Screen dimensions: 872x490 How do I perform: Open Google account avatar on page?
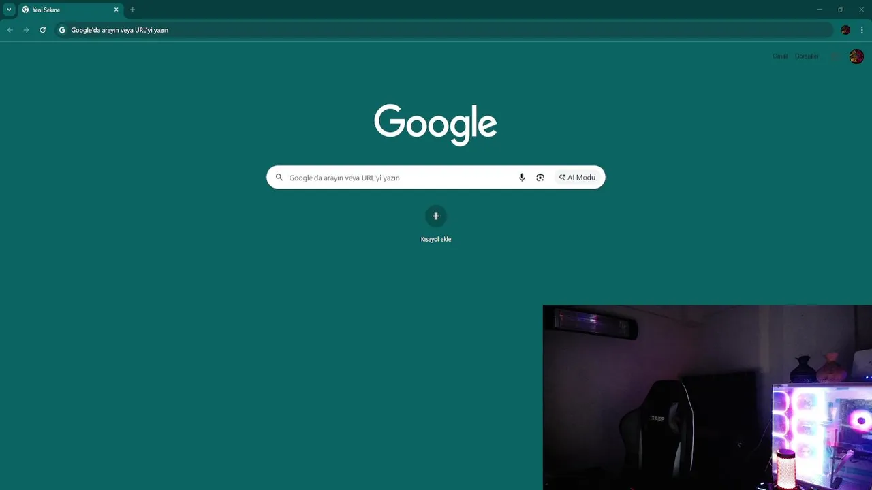pos(856,57)
